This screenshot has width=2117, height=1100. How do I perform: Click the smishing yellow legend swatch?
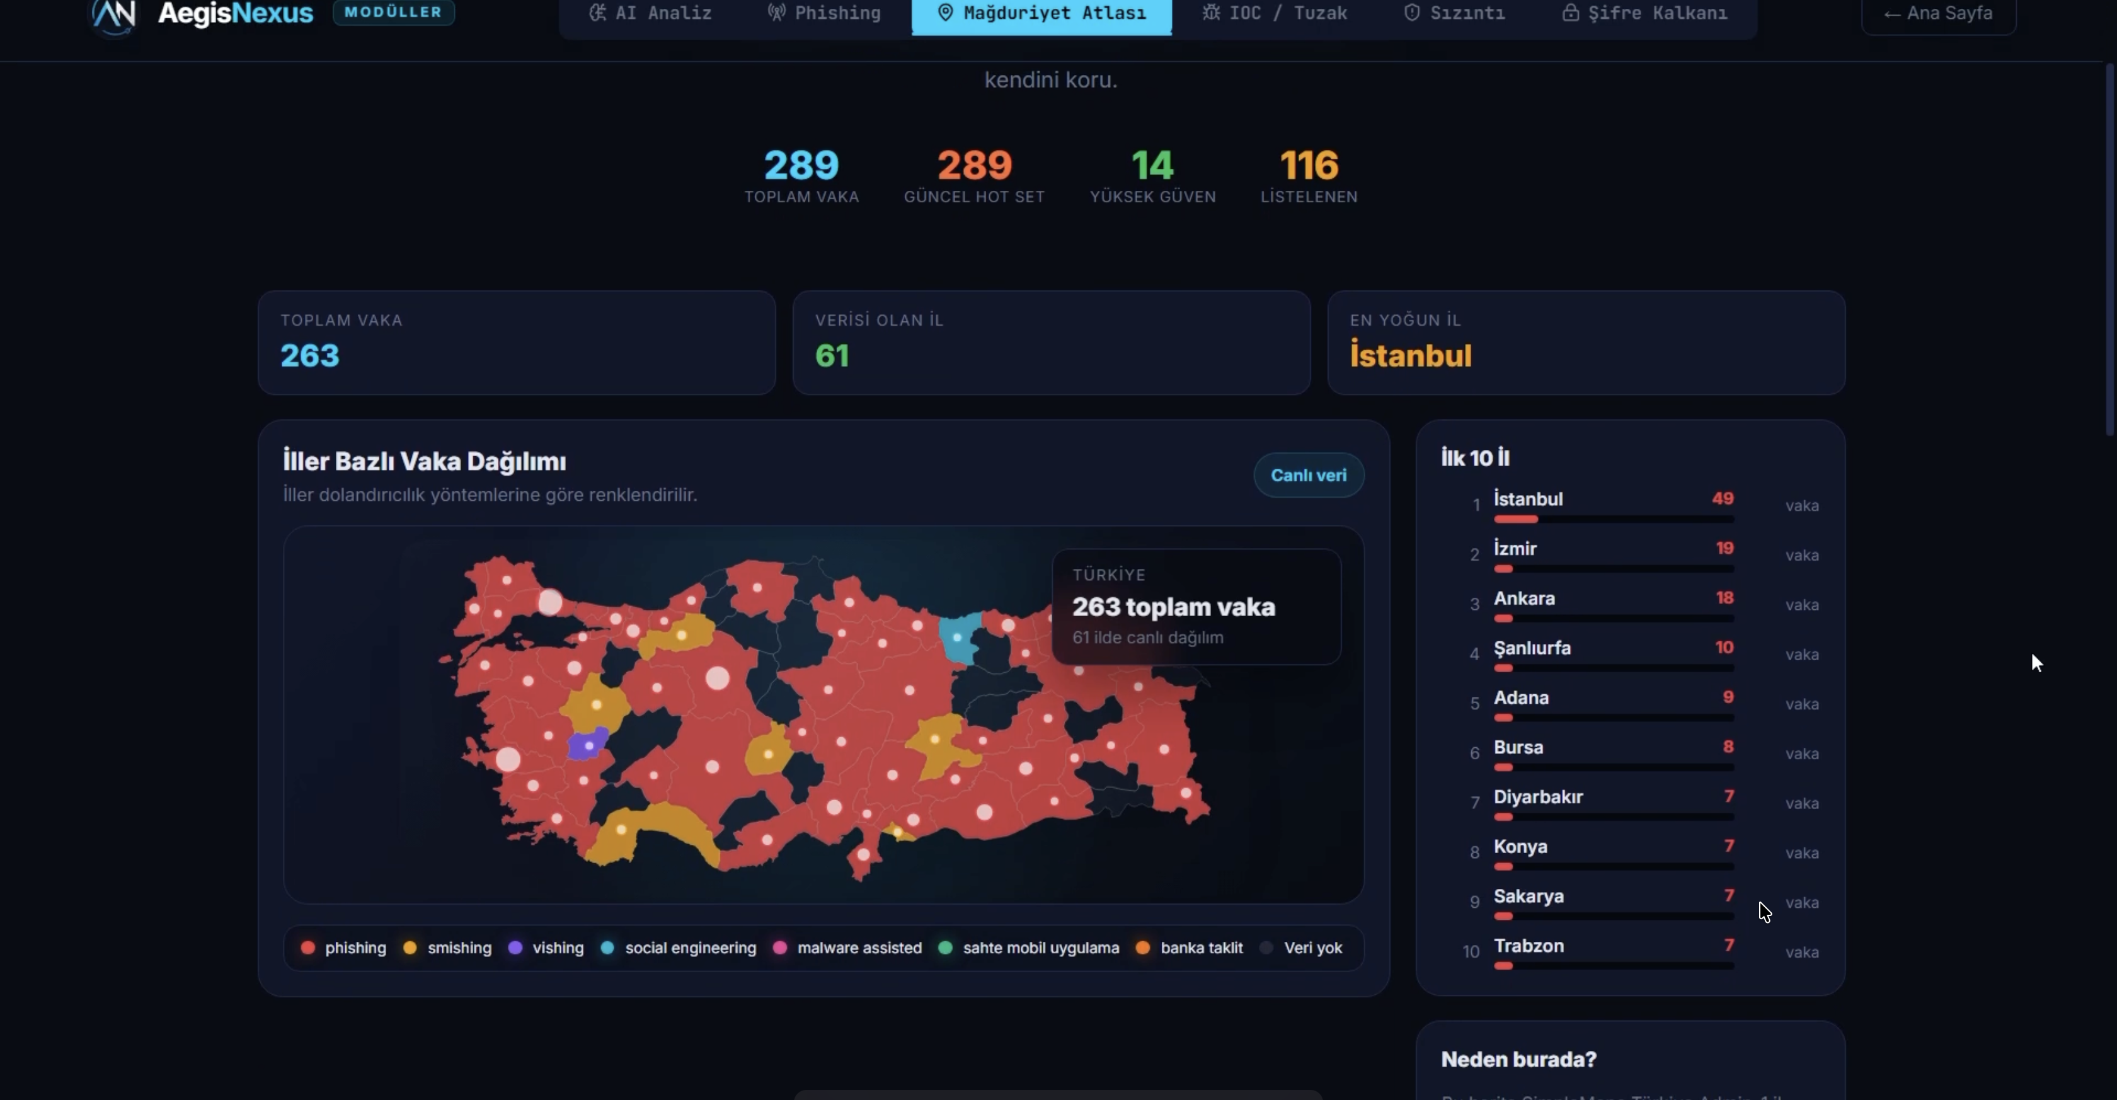coord(410,947)
